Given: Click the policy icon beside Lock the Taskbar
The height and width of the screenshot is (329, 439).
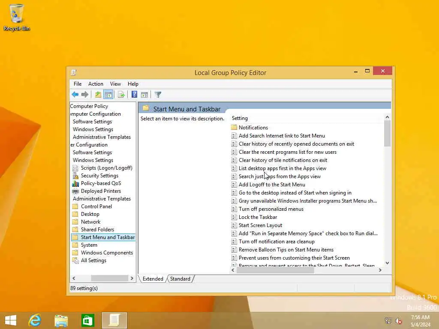Looking at the screenshot, I should [234, 217].
